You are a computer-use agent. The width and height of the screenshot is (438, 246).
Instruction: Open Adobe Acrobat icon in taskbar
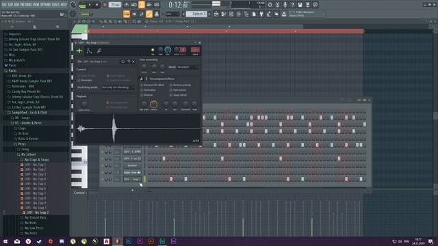pos(107,241)
